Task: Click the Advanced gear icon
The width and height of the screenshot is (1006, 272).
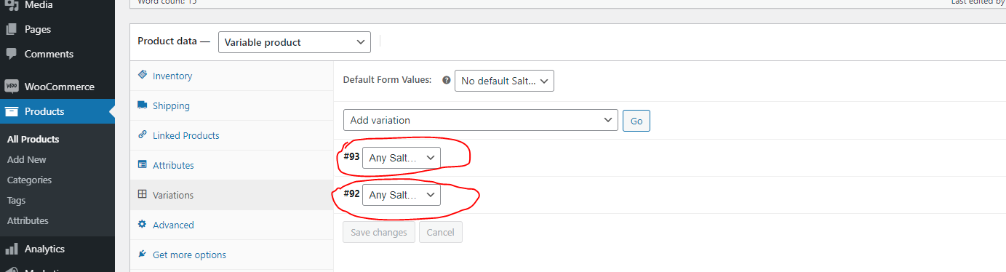Action: pos(142,225)
